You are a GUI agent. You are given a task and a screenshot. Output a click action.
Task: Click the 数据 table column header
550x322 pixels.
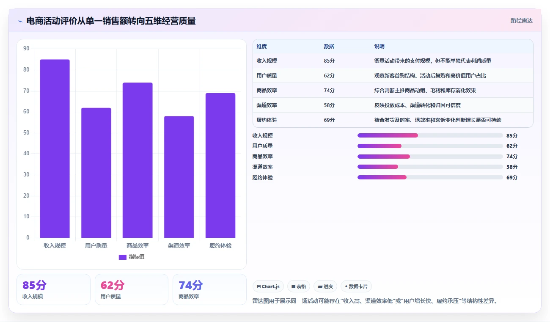tap(329, 47)
